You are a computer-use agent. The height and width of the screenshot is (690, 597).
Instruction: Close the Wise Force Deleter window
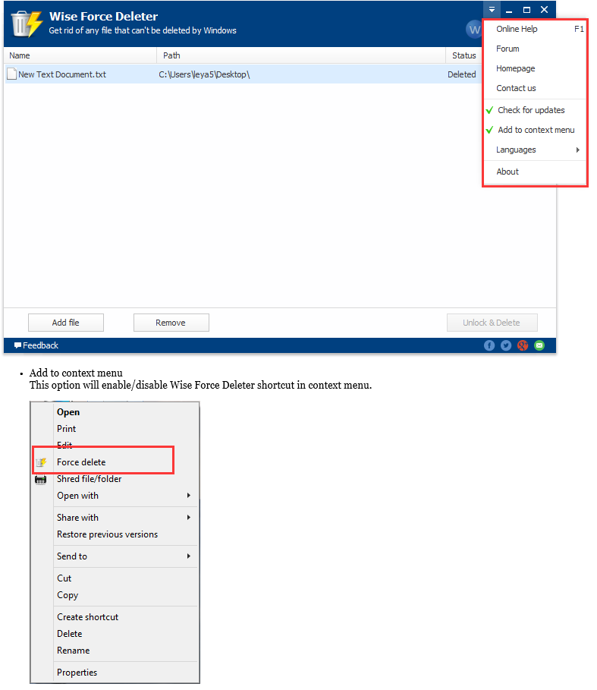coord(544,10)
